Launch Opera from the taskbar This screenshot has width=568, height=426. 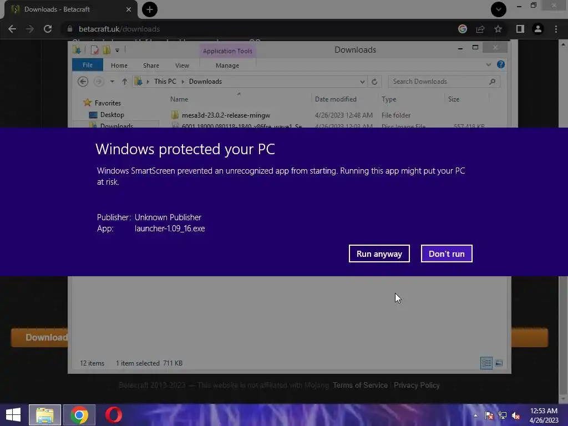click(114, 415)
